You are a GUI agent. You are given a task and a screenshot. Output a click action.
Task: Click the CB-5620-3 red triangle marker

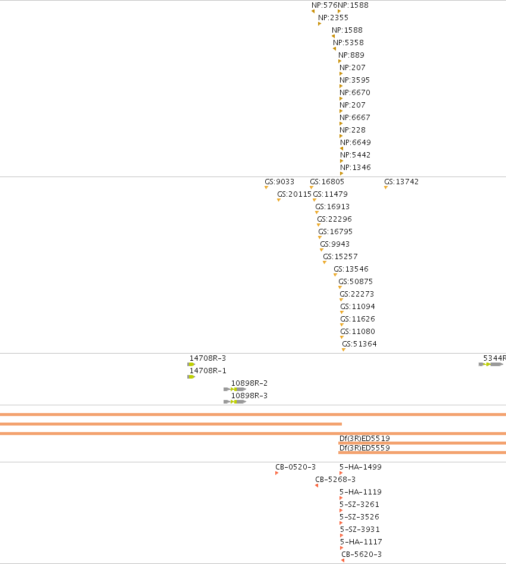(342, 560)
